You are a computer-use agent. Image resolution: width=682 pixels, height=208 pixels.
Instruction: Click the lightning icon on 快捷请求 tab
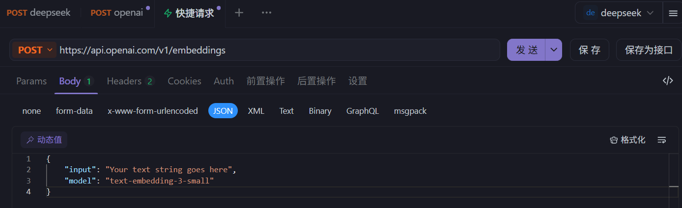[x=168, y=13]
